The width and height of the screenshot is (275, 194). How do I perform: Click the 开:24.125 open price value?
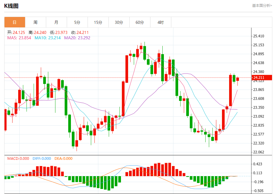(16, 32)
